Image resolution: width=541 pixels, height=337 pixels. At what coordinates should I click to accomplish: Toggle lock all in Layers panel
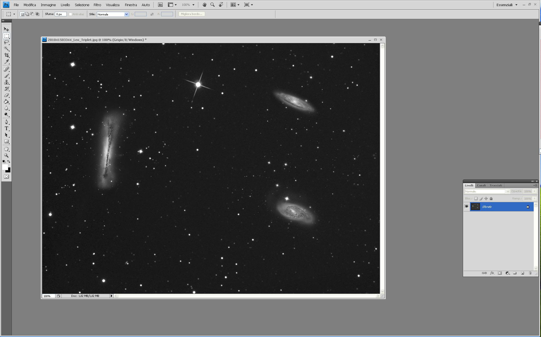tap(491, 199)
